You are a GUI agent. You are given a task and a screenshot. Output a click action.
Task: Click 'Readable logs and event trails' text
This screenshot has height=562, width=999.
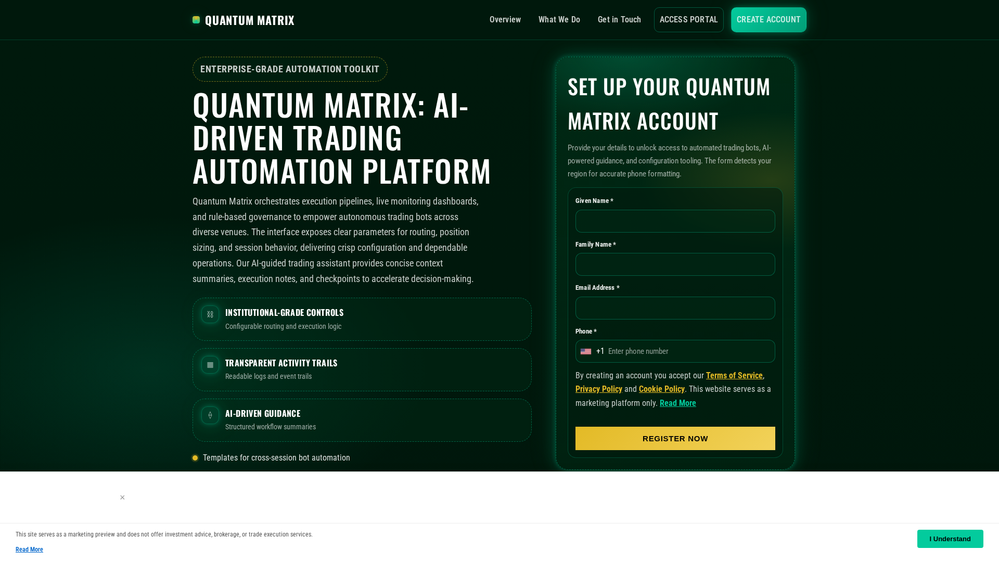[268, 376]
